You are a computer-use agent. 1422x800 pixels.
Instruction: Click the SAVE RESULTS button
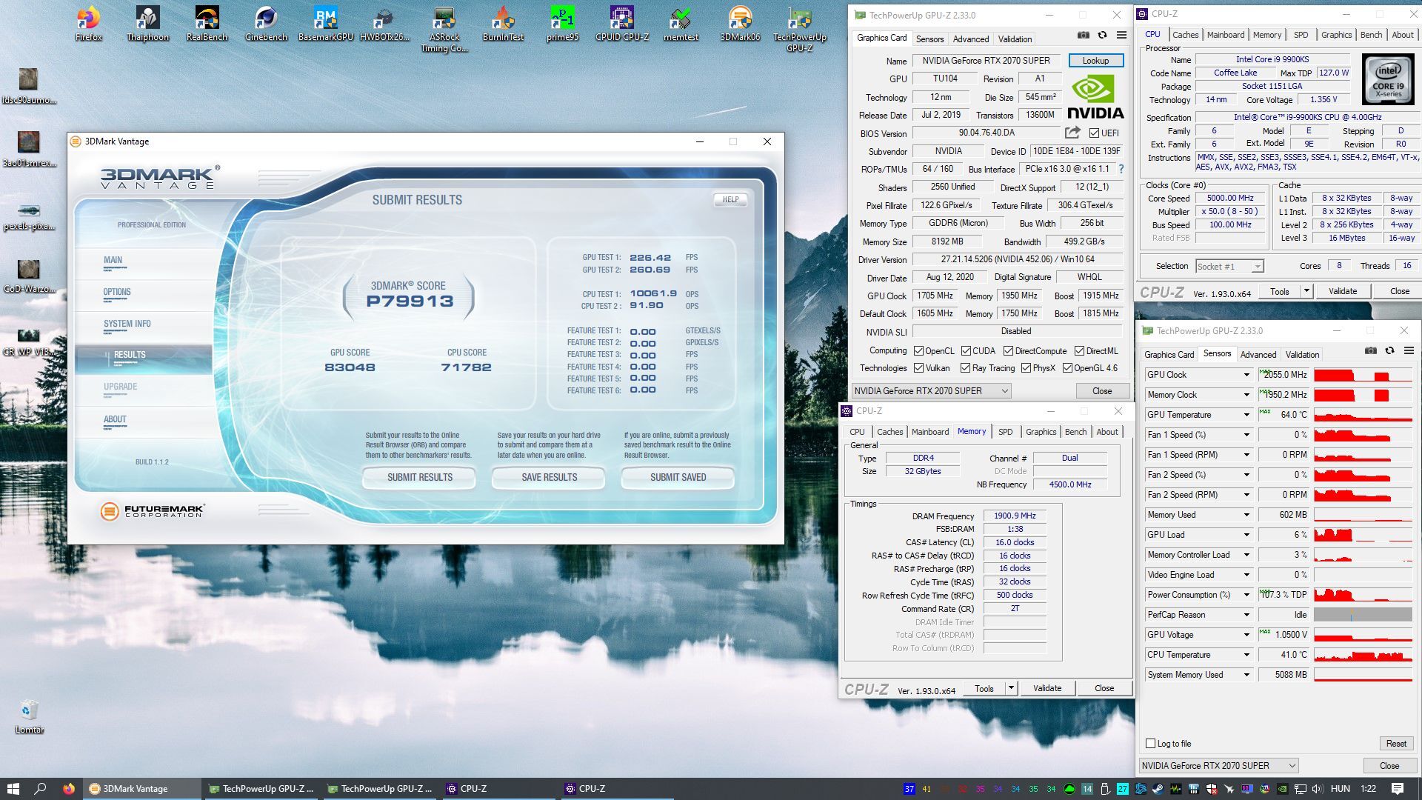[549, 477]
